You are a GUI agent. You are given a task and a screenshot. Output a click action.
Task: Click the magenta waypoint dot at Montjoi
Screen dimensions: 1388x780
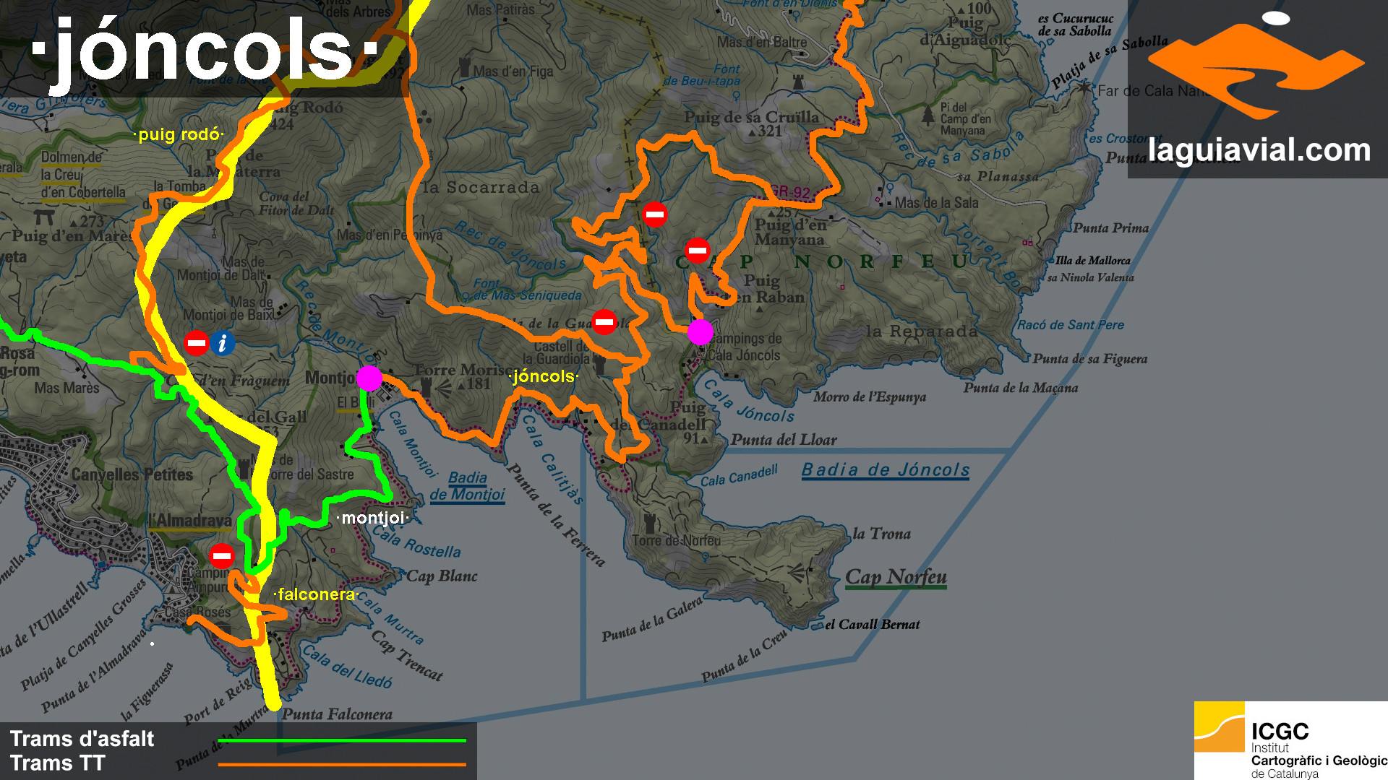369,378
